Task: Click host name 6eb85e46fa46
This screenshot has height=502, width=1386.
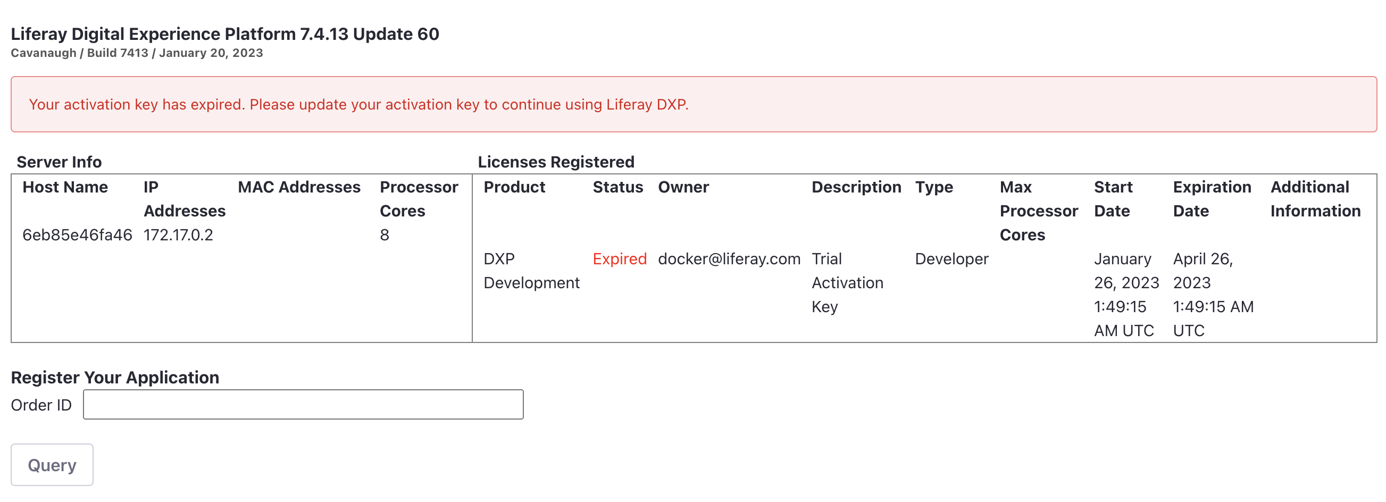Action: [78, 235]
